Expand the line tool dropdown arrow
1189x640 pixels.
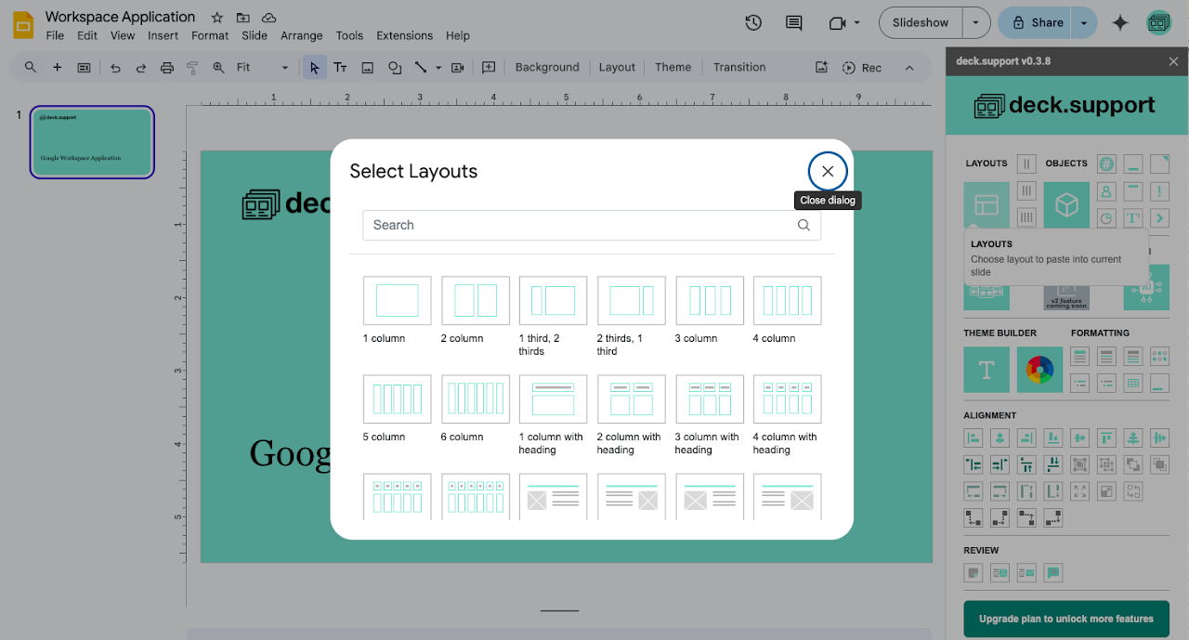(438, 67)
